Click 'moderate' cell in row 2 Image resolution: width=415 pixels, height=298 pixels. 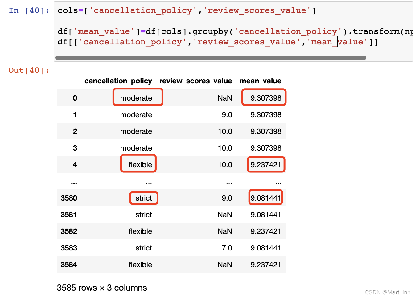tap(136, 131)
